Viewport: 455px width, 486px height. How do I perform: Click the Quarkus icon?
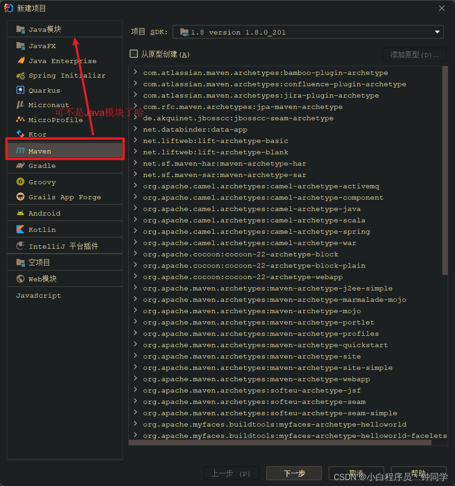(20, 90)
